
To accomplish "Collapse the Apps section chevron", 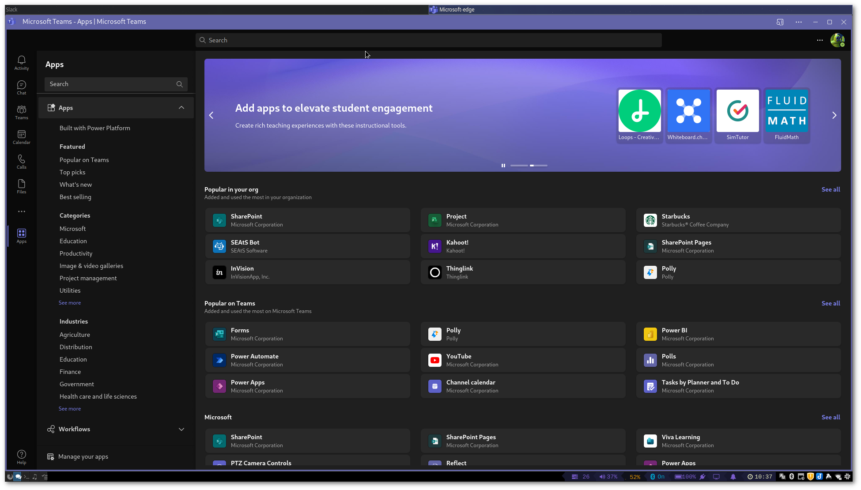I will pos(181,108).
